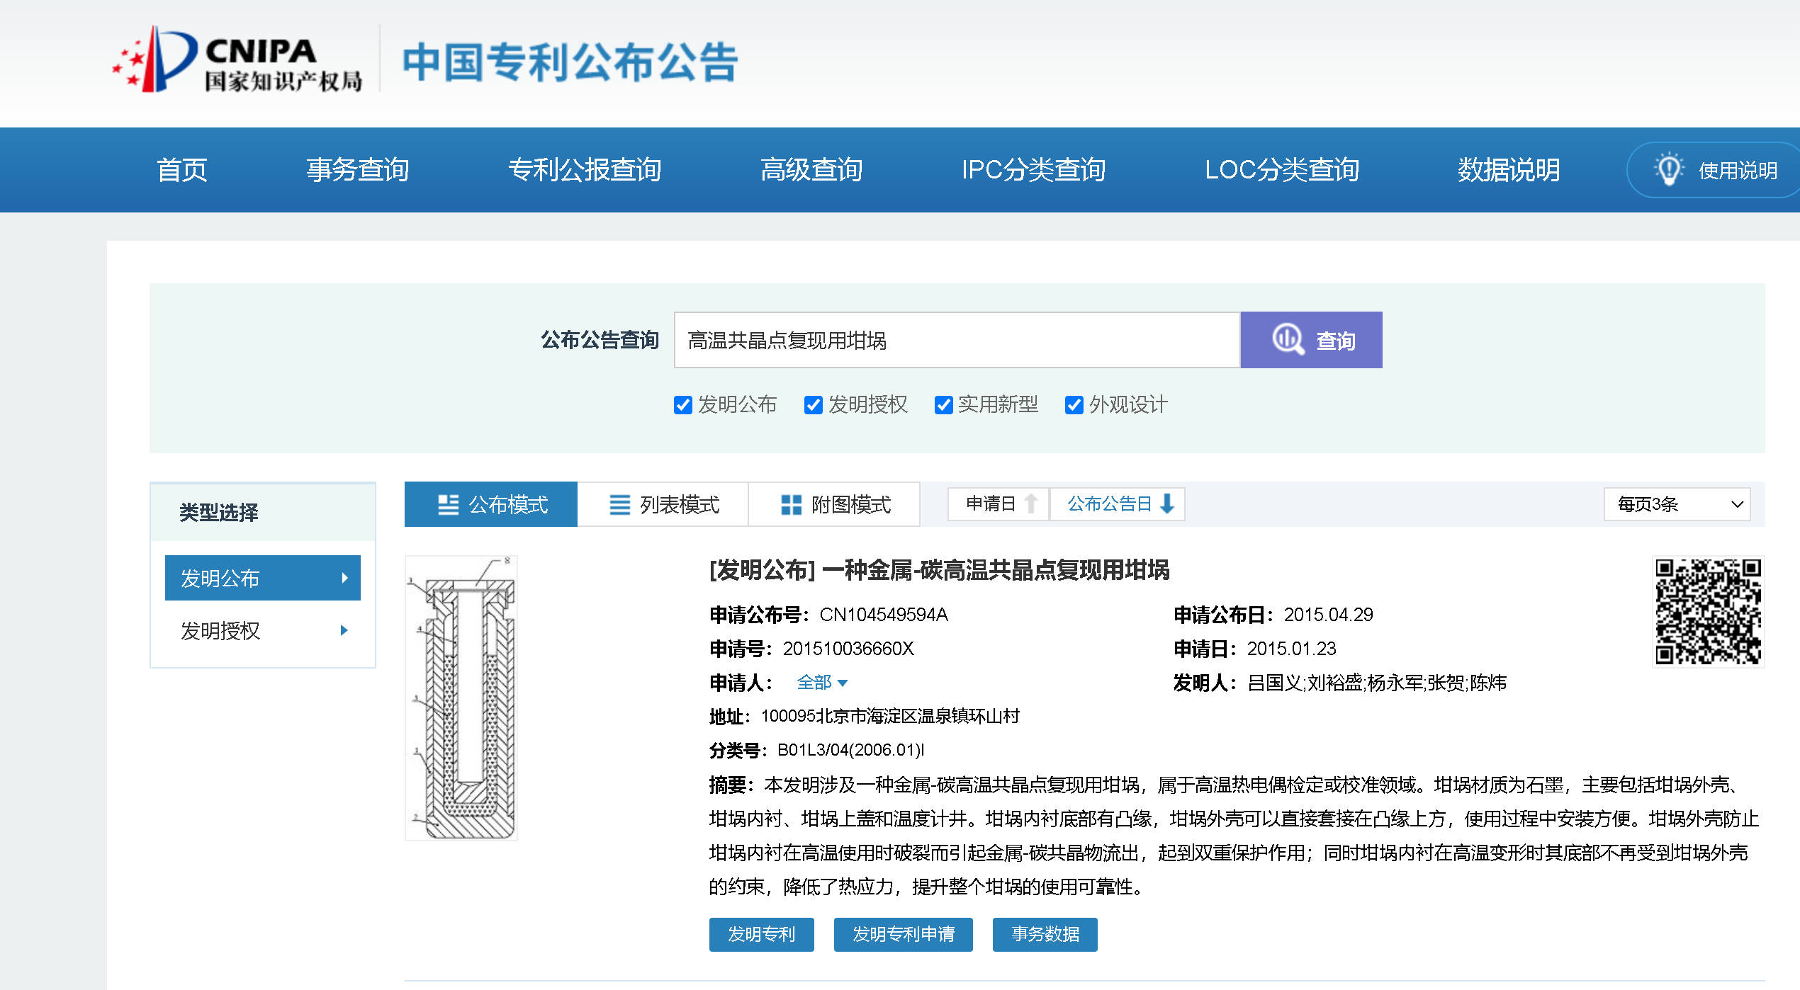Uncheck the 实用新型 checkbox
Image resolution: width=1800 pixels, height=990 pixels.
click(943, 405)
